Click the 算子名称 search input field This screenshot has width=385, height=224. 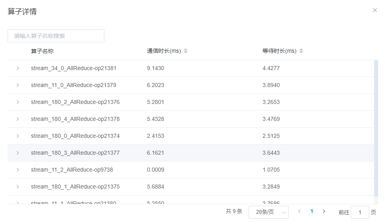click(x=56, y=36)
